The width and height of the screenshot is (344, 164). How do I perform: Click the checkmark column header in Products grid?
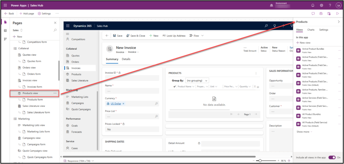[x=175, y=87]
